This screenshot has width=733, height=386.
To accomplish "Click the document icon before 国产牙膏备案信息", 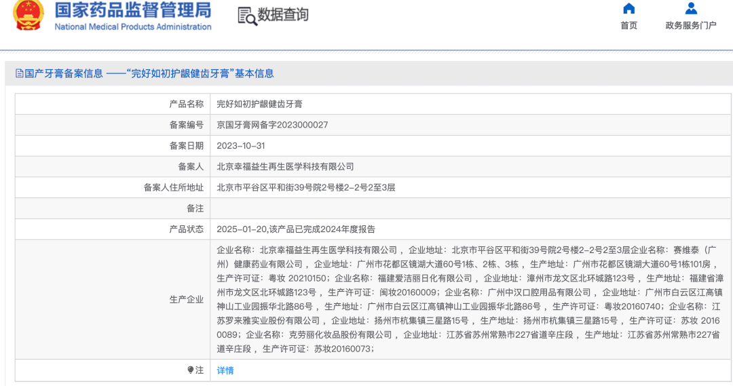I will coord(19,73).
